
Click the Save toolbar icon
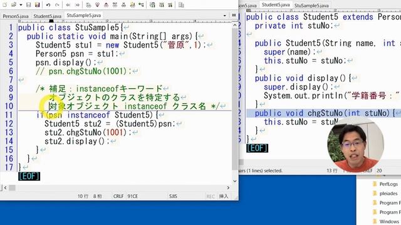pyautogui.click(x=29, y=4)
